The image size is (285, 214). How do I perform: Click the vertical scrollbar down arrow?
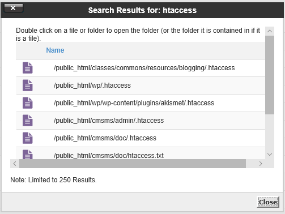270,155
